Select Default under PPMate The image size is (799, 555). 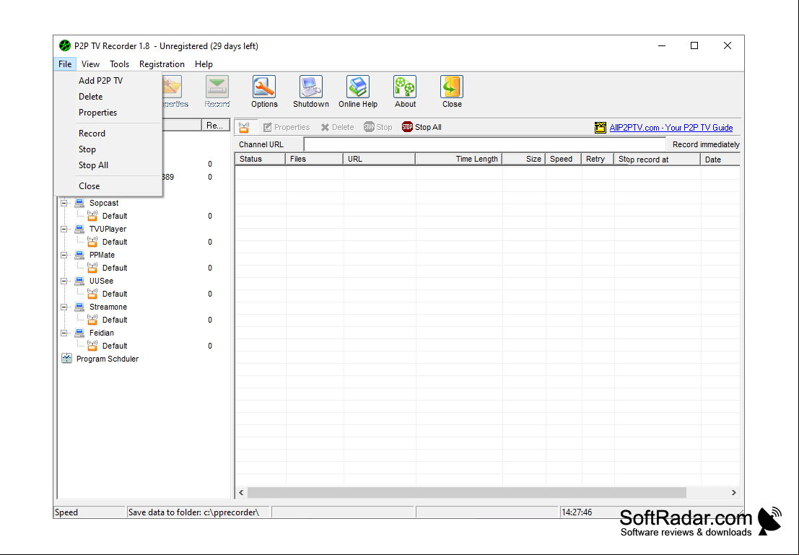click(115, 268)
